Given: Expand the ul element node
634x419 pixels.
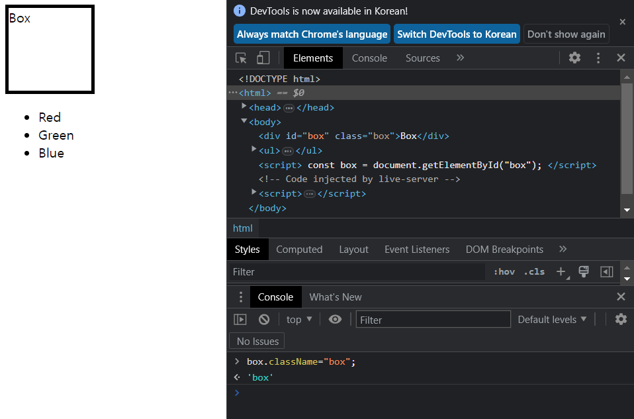Looking at the screenshot, I should [254, 149].
